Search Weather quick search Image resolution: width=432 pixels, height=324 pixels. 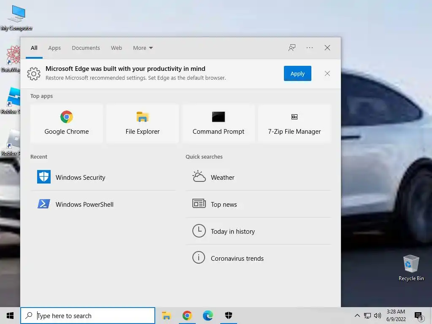click(258, 177)
